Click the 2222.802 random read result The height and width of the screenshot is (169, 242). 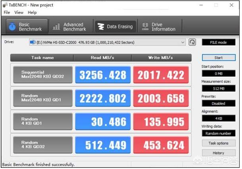103,98
